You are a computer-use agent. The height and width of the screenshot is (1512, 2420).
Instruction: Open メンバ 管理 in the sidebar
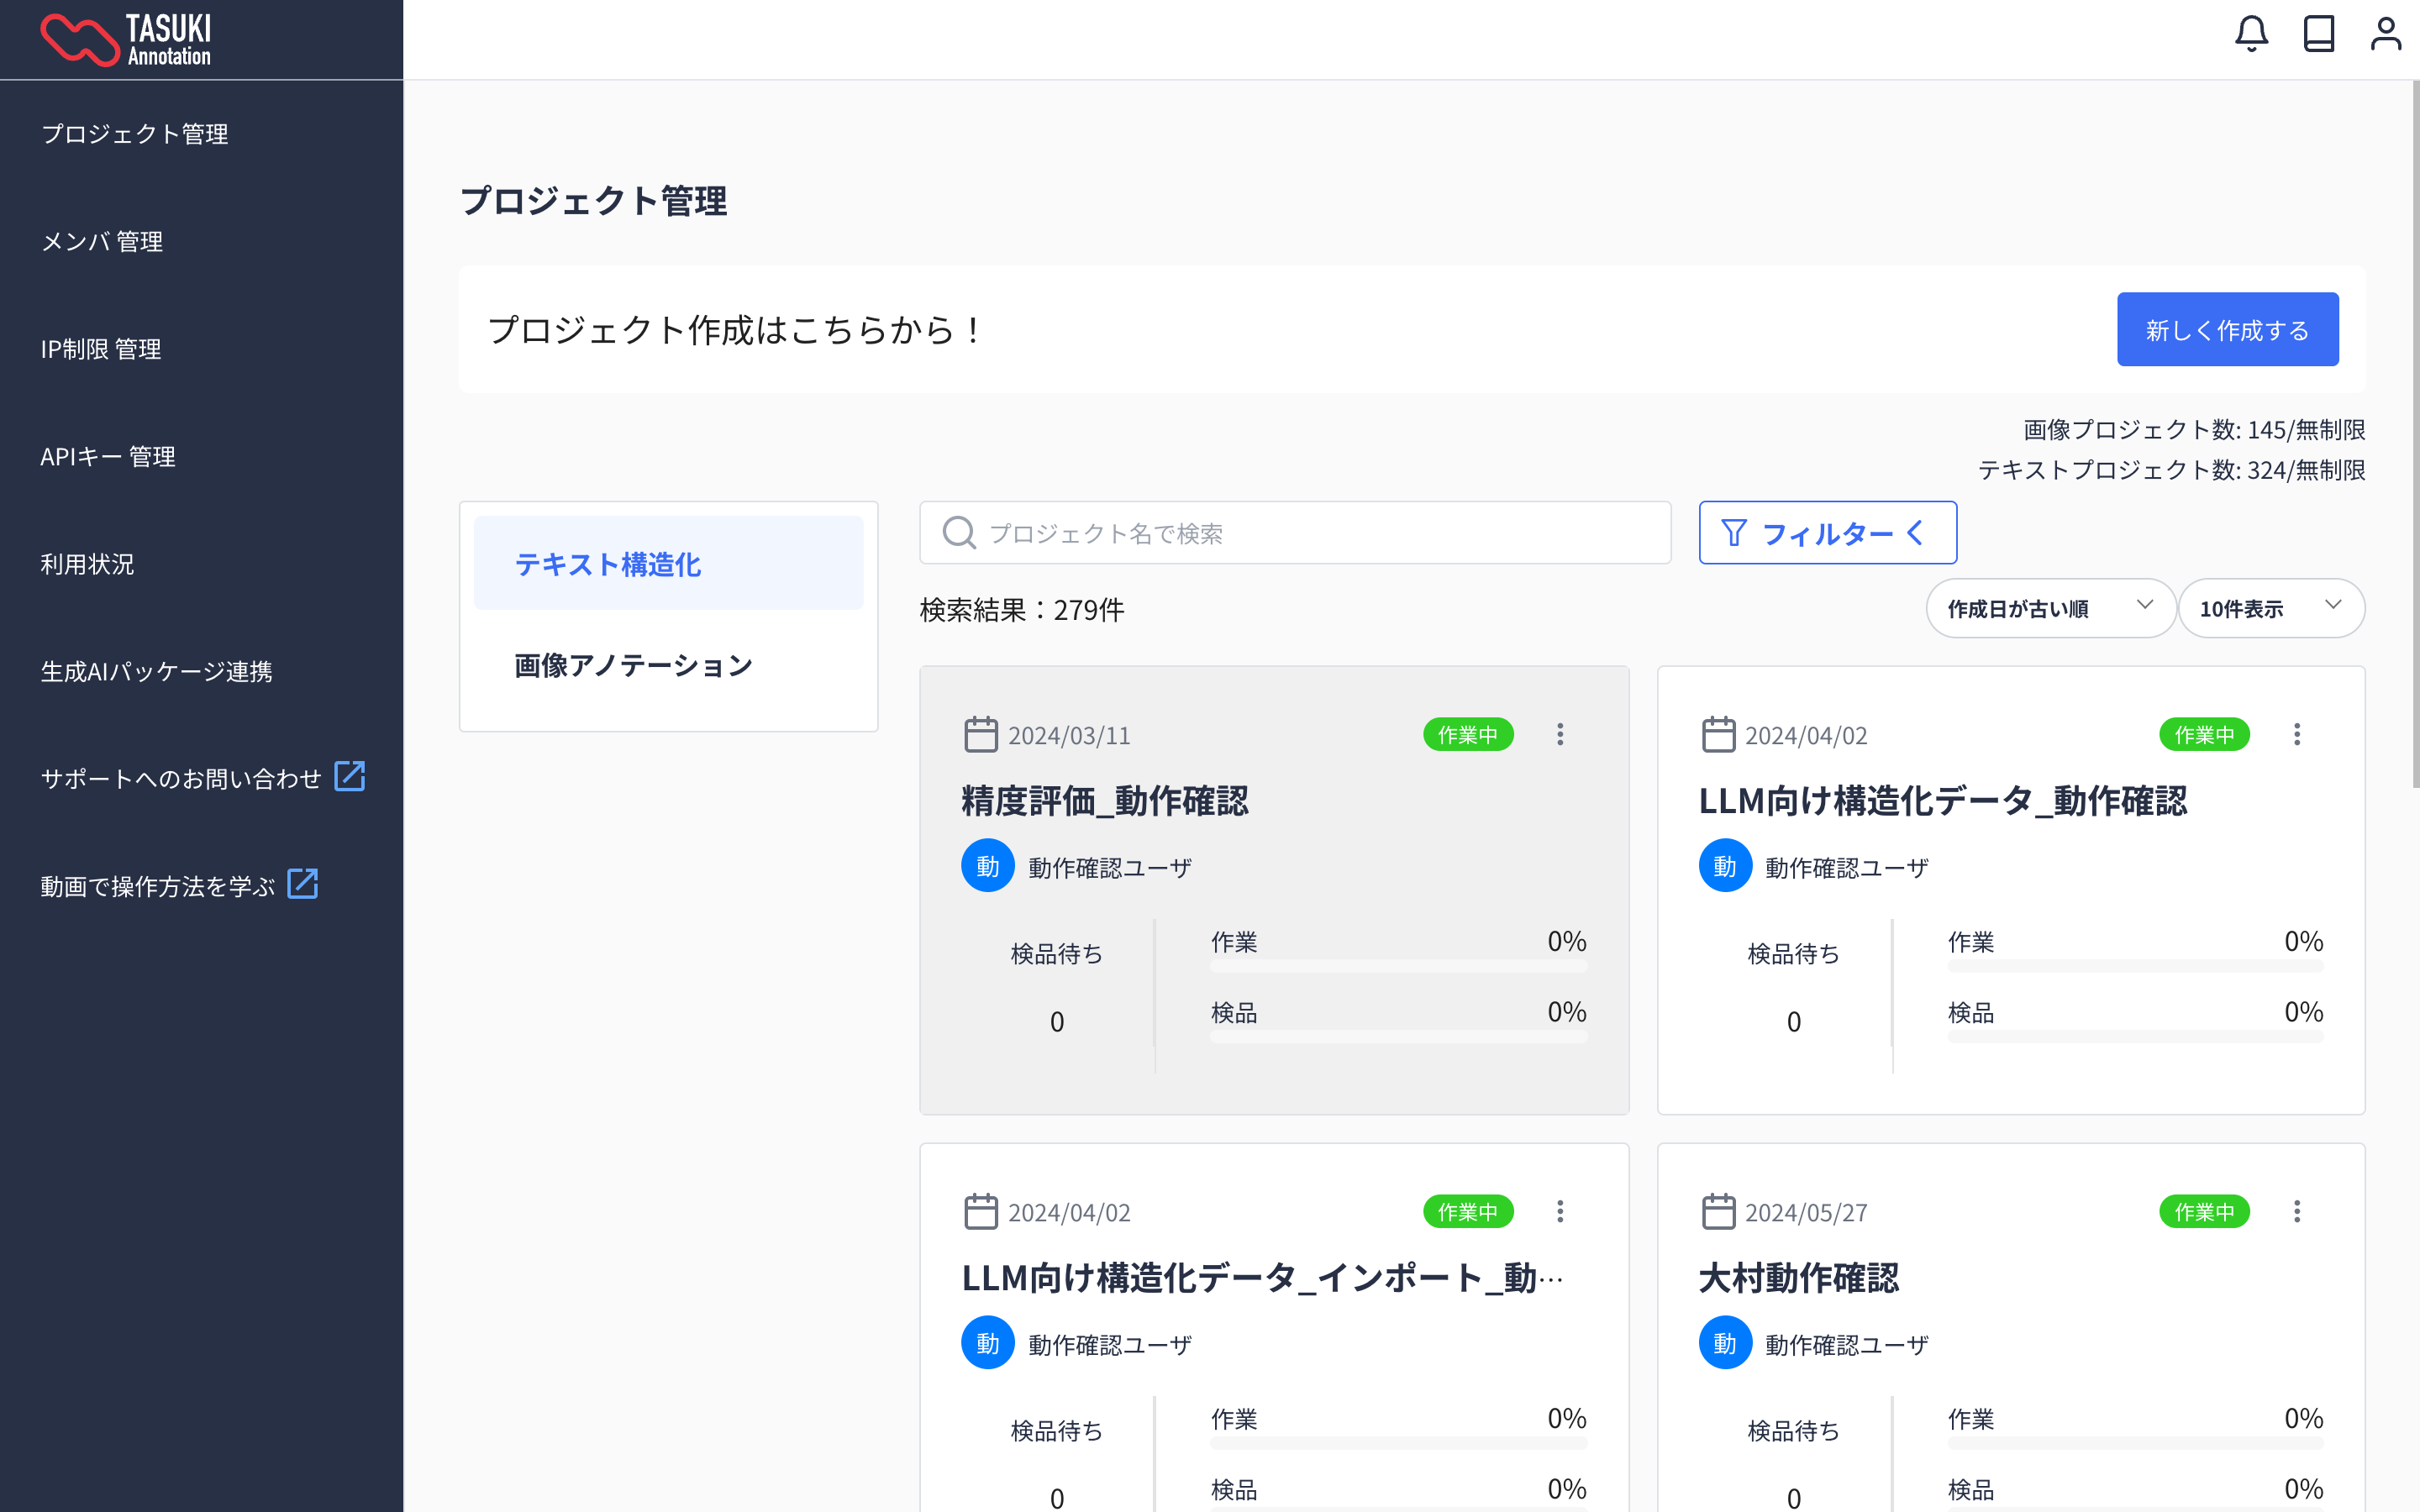click(102, 241)
